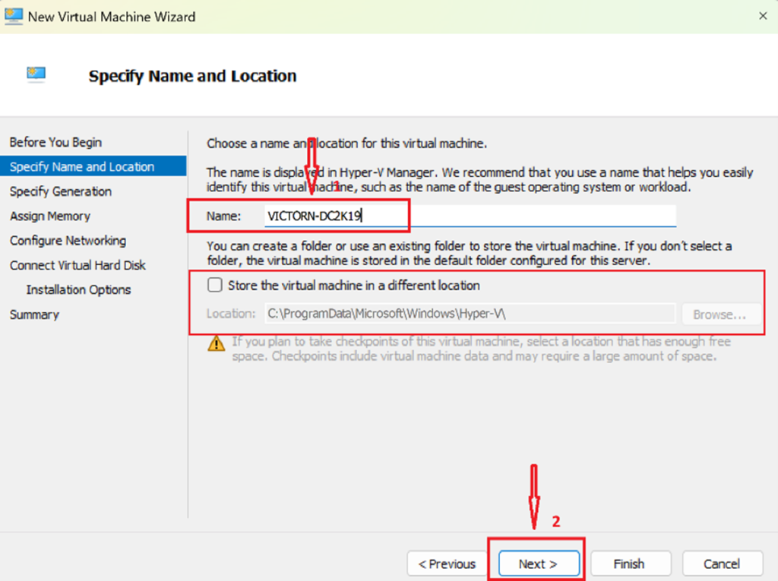Enable Store the virtual machine in a different location
The height and width of the screenshot is (581, 778).
(x=215, y=285)
